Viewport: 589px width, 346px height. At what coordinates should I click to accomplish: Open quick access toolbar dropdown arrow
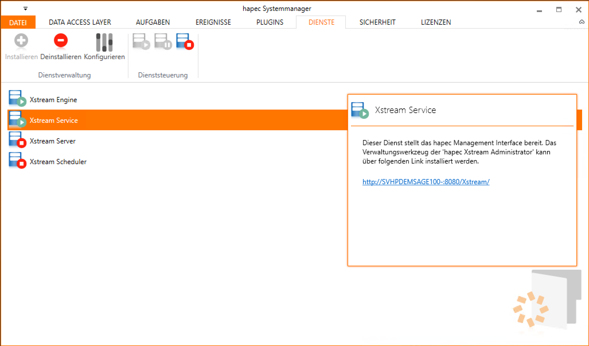coord(26,9)
